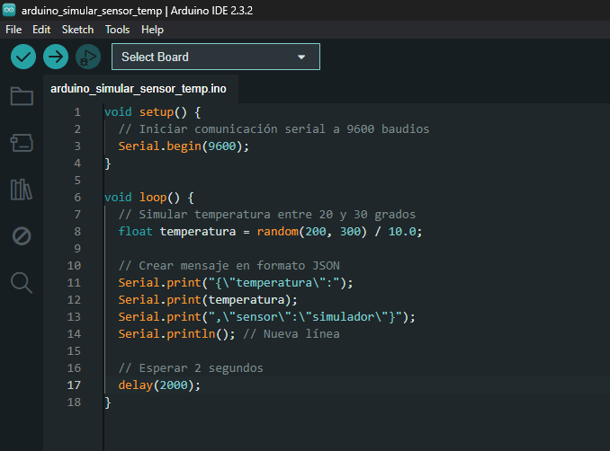610x451 pixels.
Task: Click the Arduino logo in title bar
Action: 10,10
